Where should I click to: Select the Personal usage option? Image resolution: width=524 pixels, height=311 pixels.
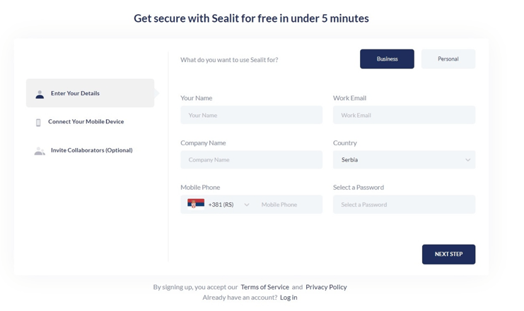pos(448,59)
